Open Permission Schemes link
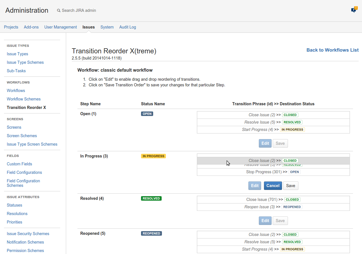 [25, 251]
